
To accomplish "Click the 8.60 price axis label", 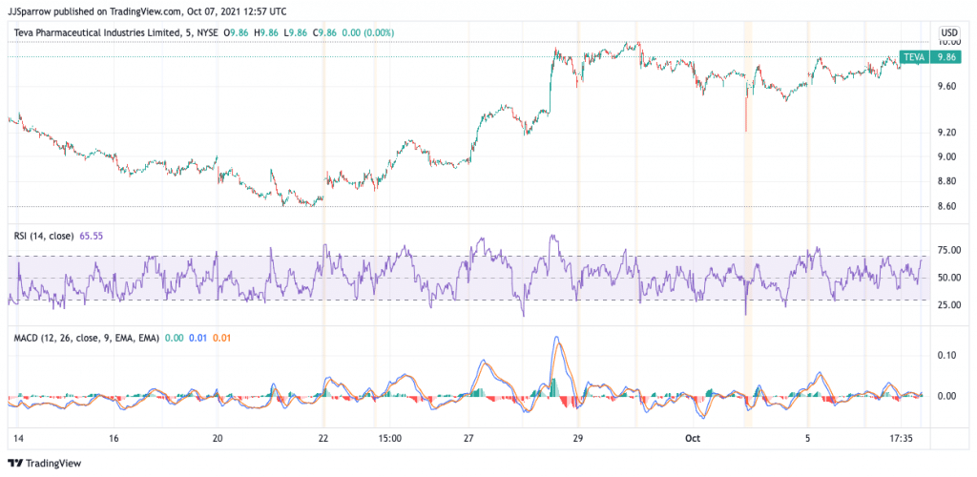I will (949, 206).
